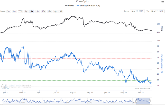Click the navigator timeline near 2005
This screenshot has height=105, width=165.
point(67,102)
